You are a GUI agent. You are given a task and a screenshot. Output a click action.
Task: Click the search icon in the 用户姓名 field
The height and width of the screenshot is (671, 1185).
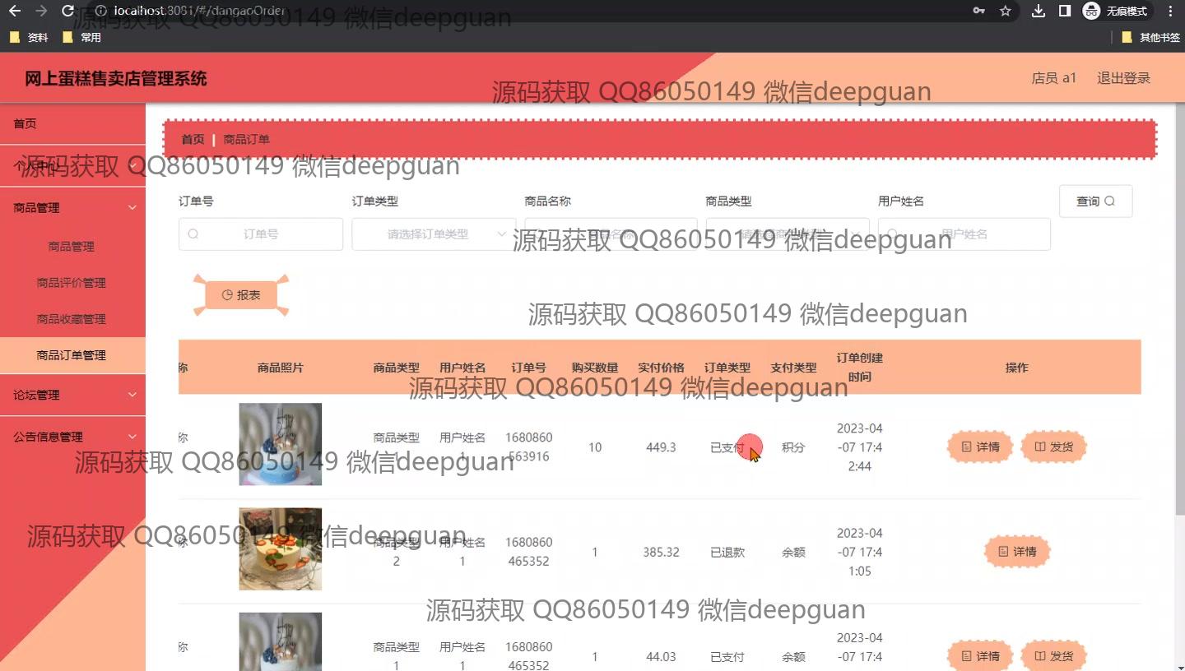(892, 234)
